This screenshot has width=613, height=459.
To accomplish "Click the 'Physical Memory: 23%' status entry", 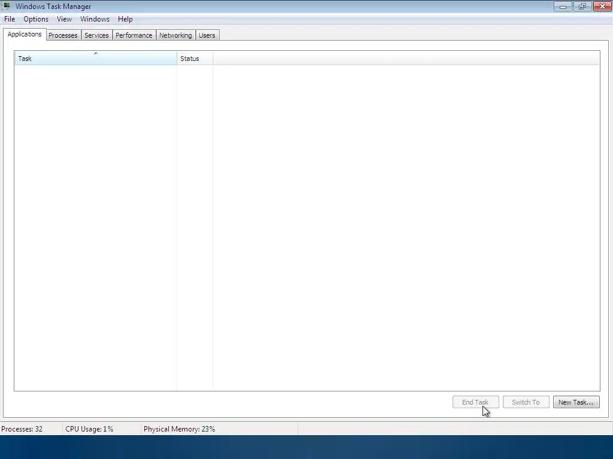I will point(179,429).
